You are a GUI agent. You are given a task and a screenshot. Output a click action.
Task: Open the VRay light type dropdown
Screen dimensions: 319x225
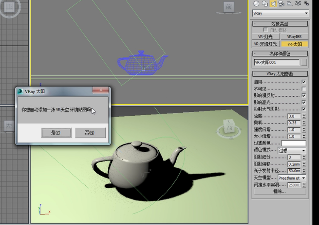281,13
